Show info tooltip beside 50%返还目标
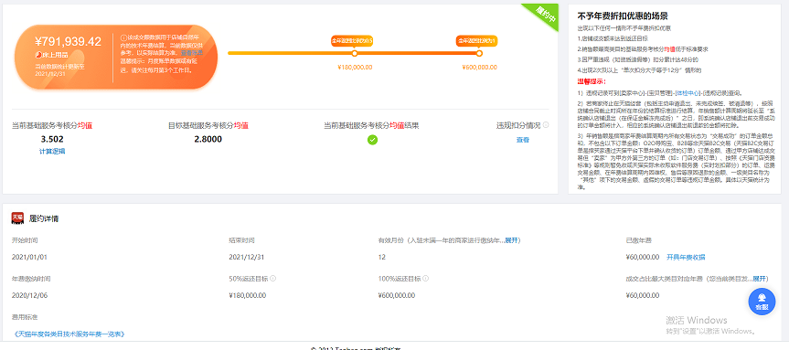The height and width of the screenshot is (350, 789). point(273,278)
